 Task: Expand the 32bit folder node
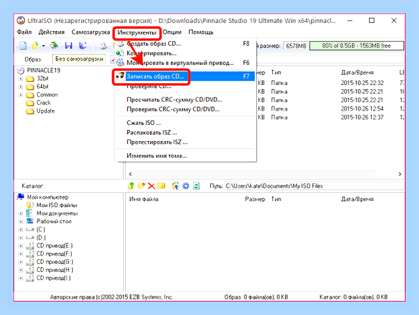20,79
